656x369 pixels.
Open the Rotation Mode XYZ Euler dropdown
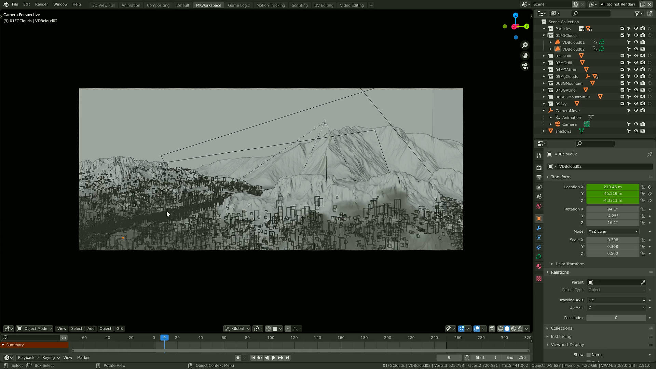pyautogui.click(x=613, y=231)
